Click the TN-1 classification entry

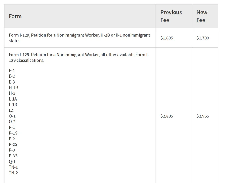13,167
